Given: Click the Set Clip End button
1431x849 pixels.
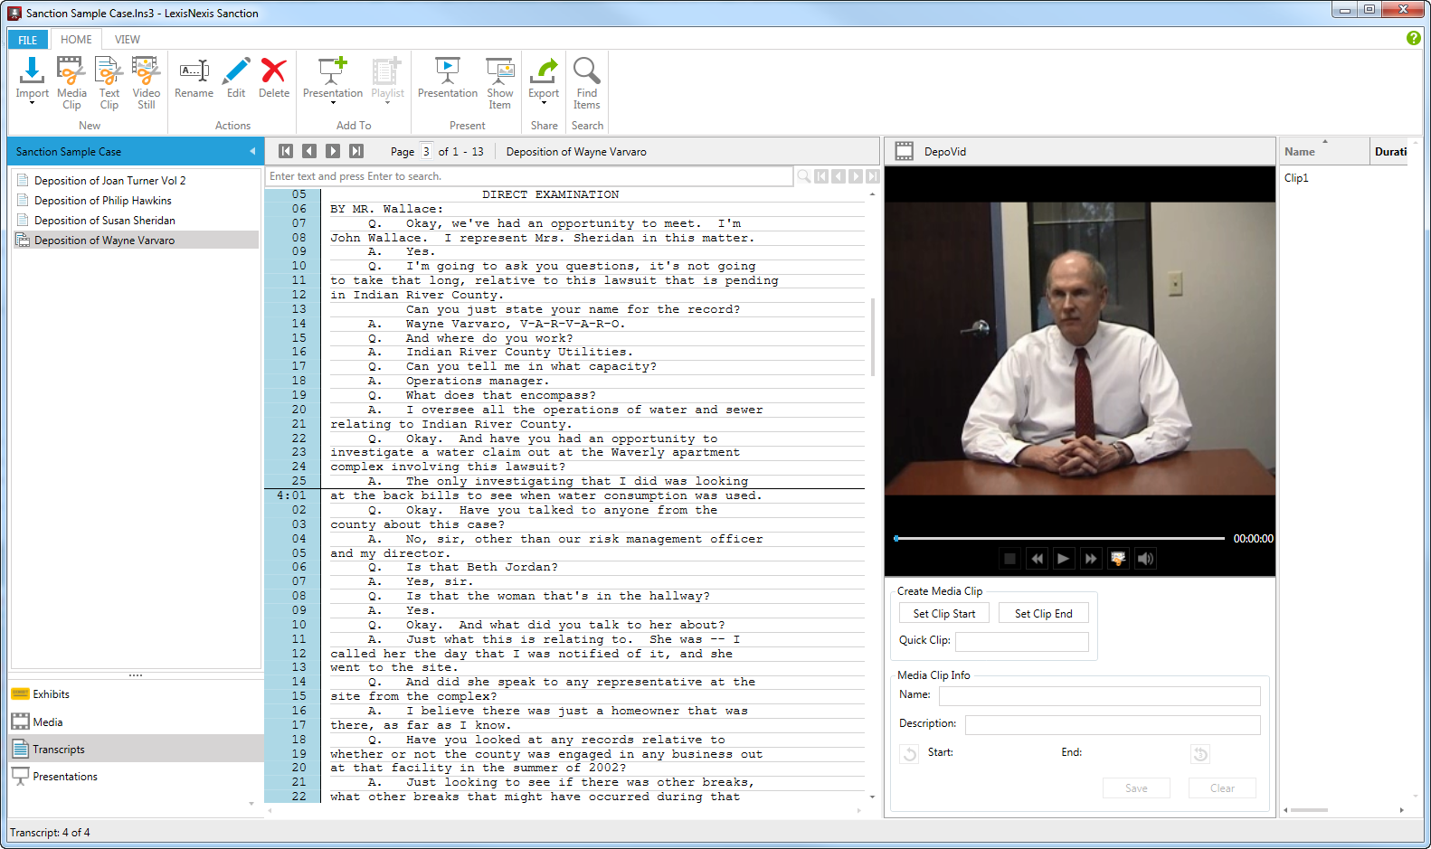Looking at the screenshot, I should (1043, 613).
